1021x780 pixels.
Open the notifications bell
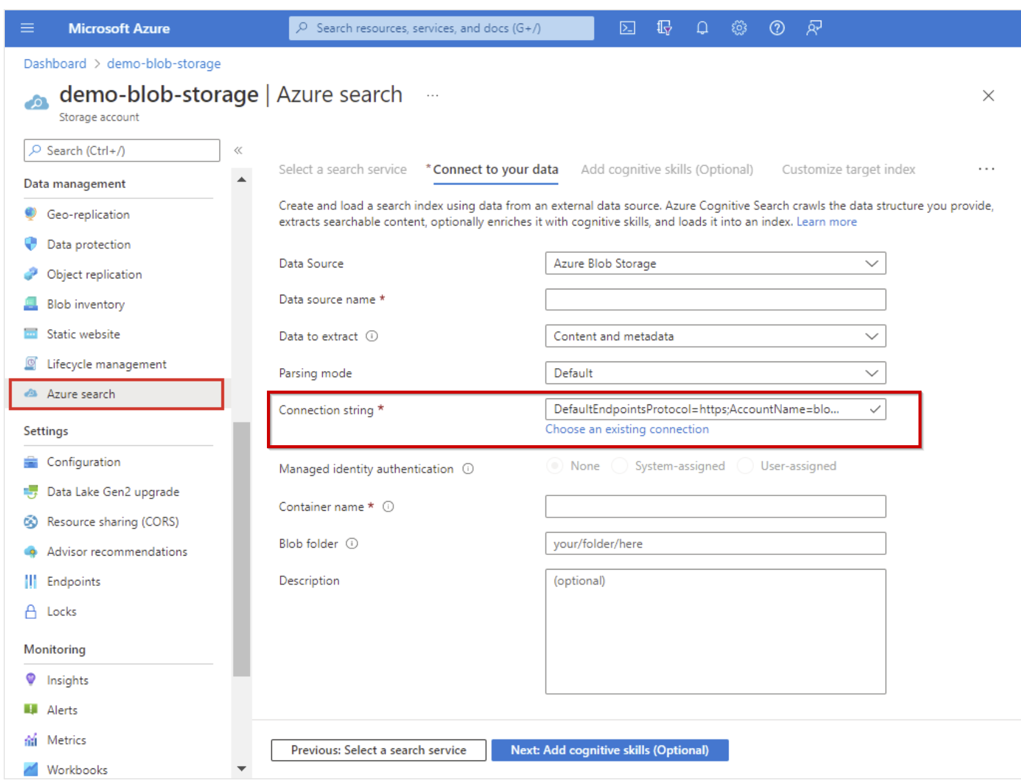point(702,28)
